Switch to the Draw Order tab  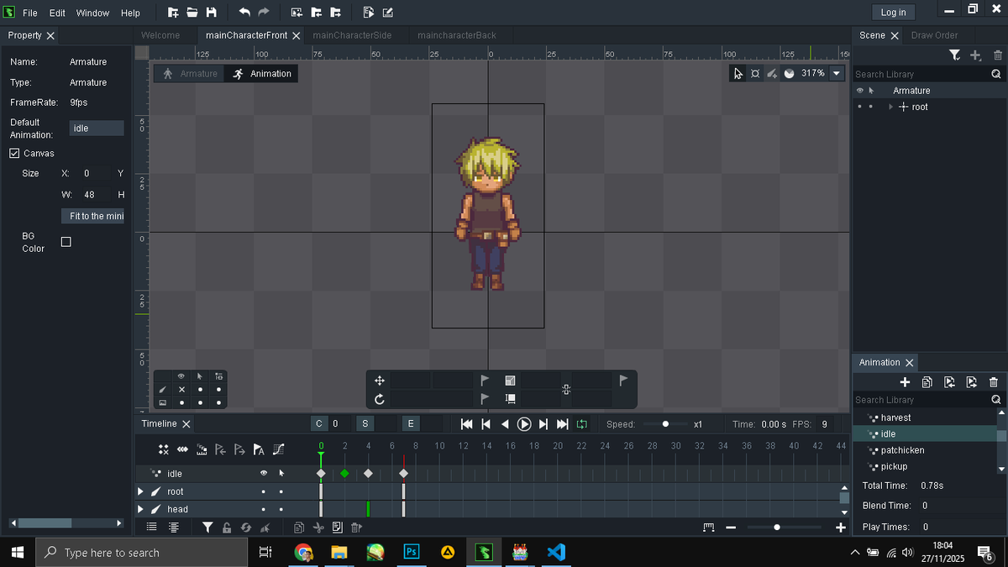click(934, 35)
